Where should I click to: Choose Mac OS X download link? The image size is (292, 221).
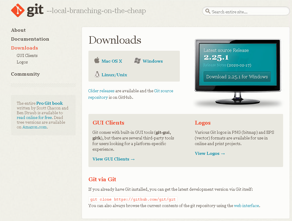[x=112, y=61]
